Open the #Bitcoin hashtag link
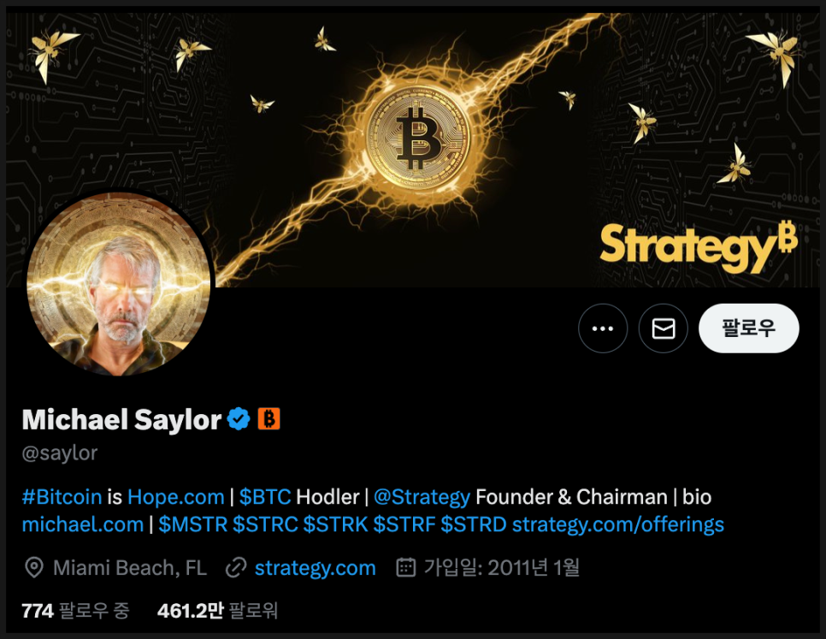The height and width of the screenshot is (639, 826). coord(62,497)
